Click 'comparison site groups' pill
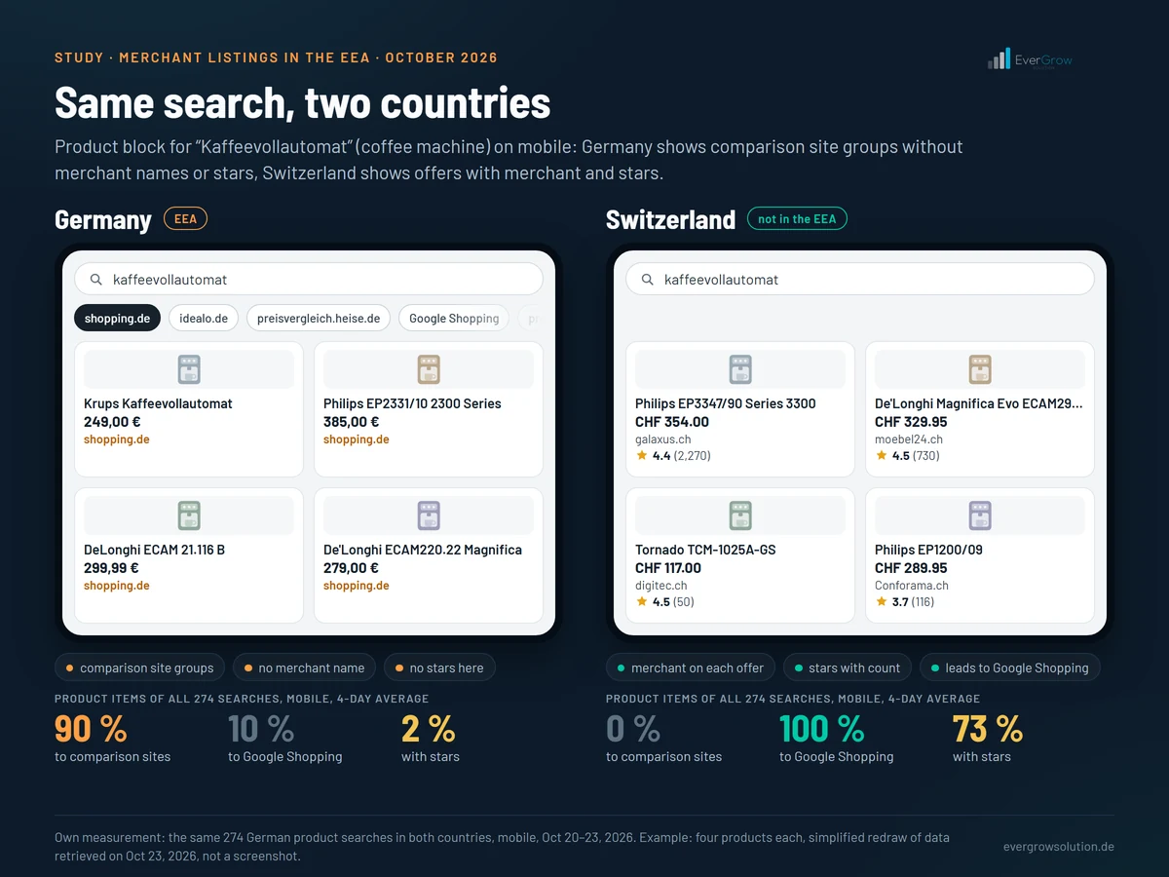1169x877 pixels. pyautogui.click(x=140, y=667)
